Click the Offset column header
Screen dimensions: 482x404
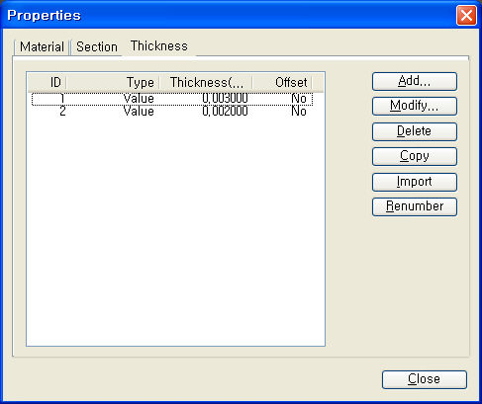coord(282,82)
